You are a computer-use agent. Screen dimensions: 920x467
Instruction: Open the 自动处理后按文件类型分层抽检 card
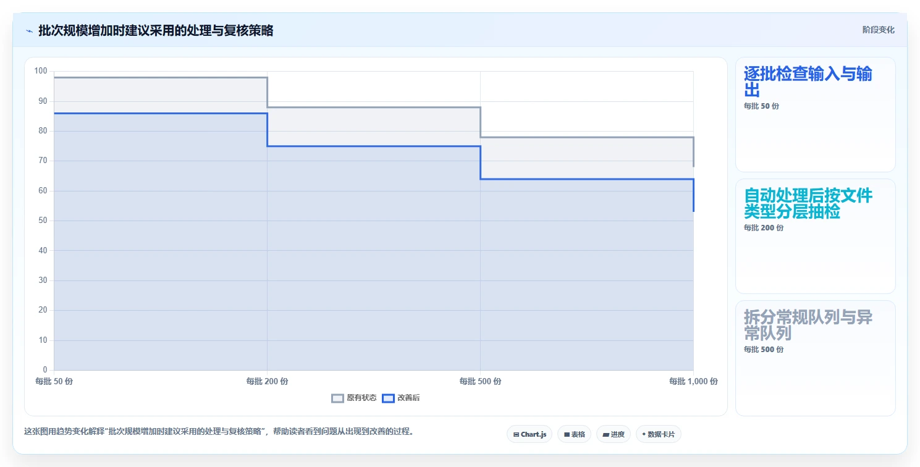[x=815, y=236]
